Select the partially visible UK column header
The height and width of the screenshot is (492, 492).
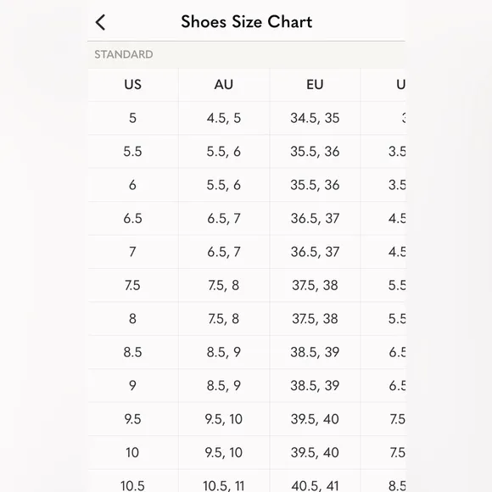pyautogui.click(x=383, y=85)
